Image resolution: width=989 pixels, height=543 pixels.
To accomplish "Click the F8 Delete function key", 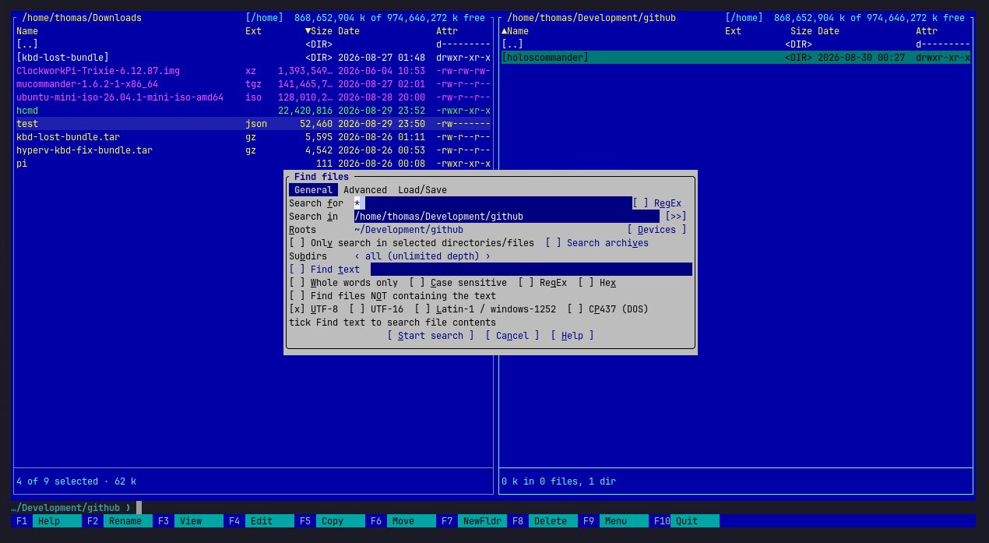I will tap(542, 521).
